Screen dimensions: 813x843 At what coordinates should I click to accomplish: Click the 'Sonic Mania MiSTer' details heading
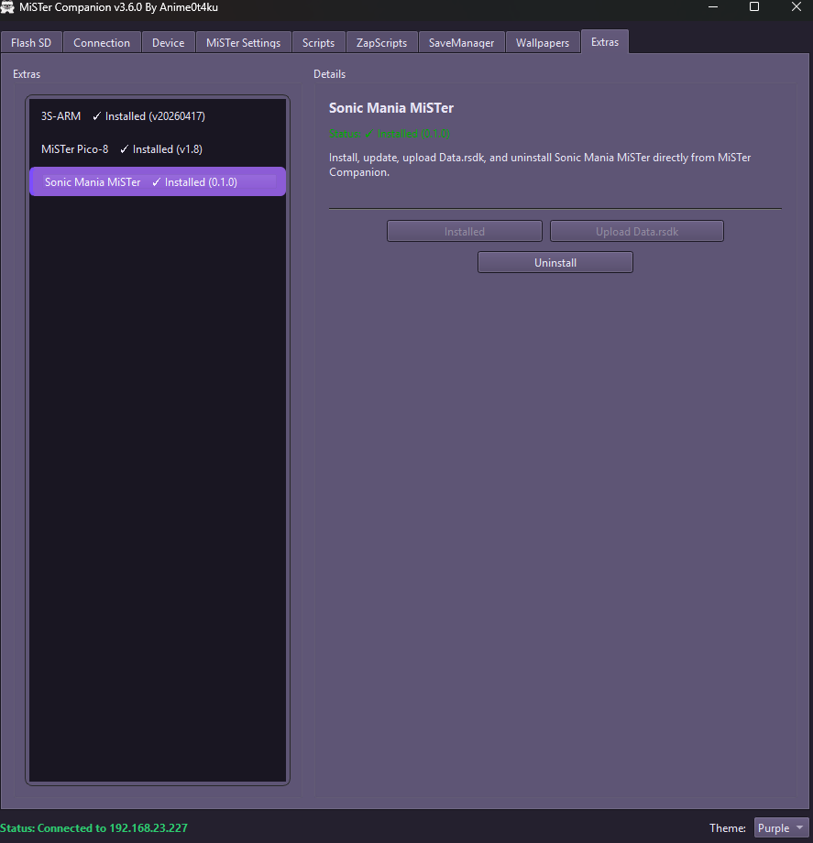(x=391, y=108)
